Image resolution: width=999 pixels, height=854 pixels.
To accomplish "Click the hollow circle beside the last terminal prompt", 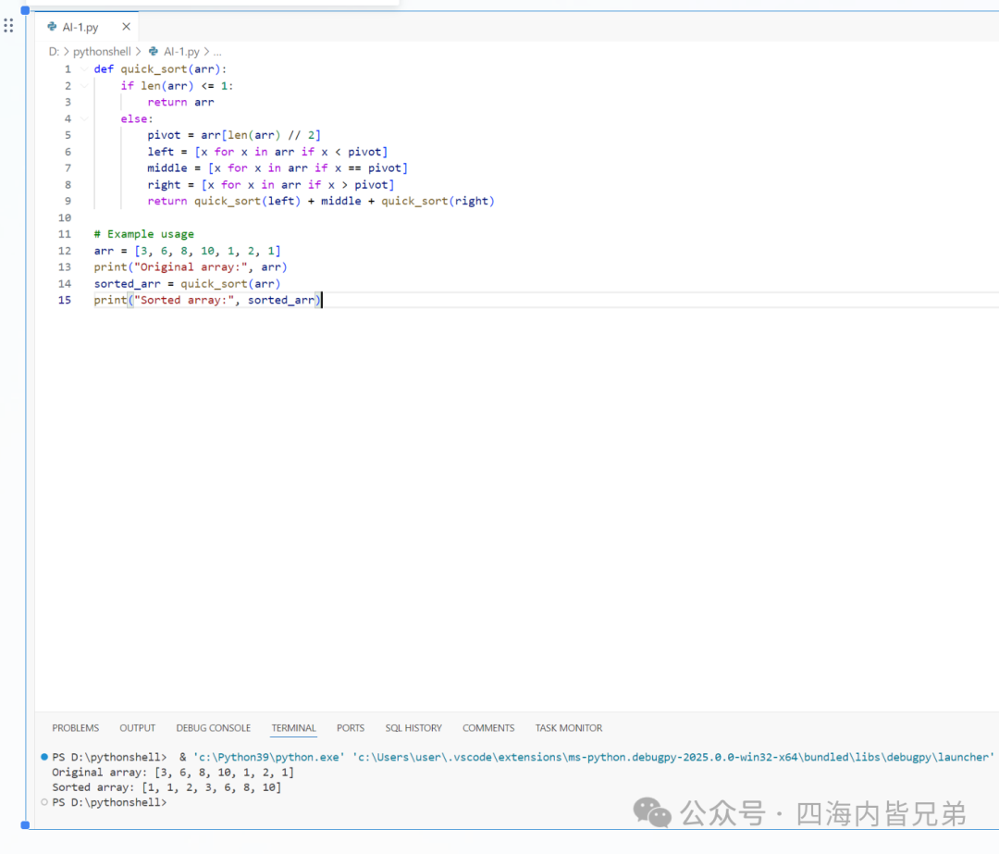I will (x=44, y=802).
